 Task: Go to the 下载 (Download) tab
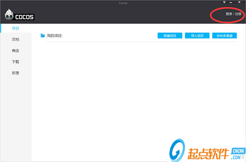[x=16, y=62]
